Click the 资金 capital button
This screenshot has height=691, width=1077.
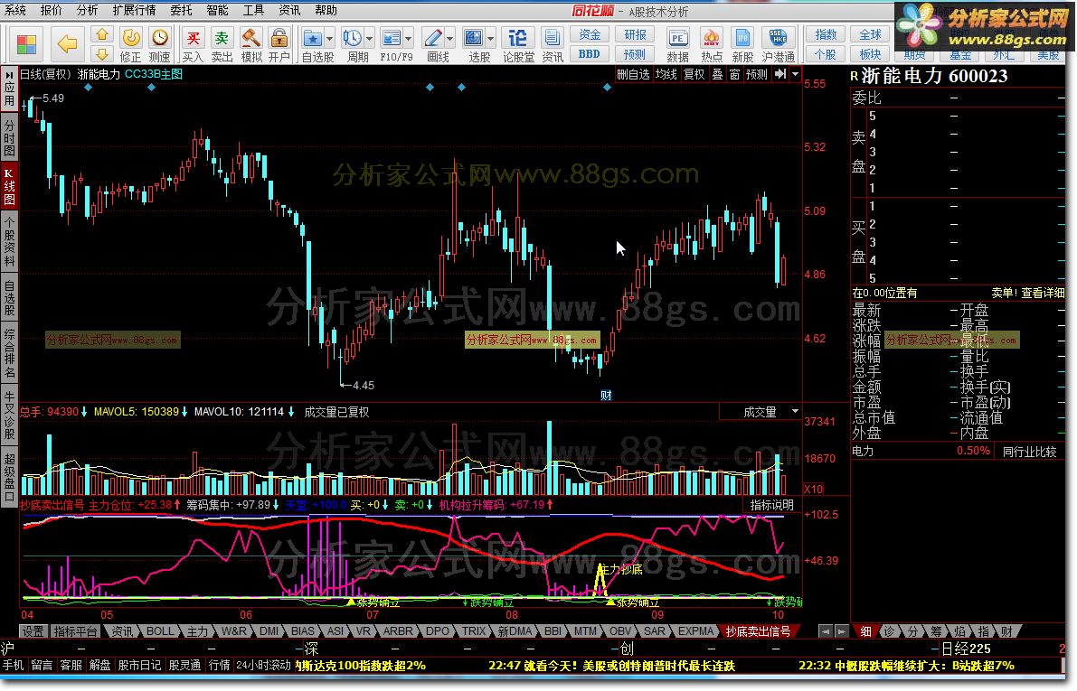[590, 35]
